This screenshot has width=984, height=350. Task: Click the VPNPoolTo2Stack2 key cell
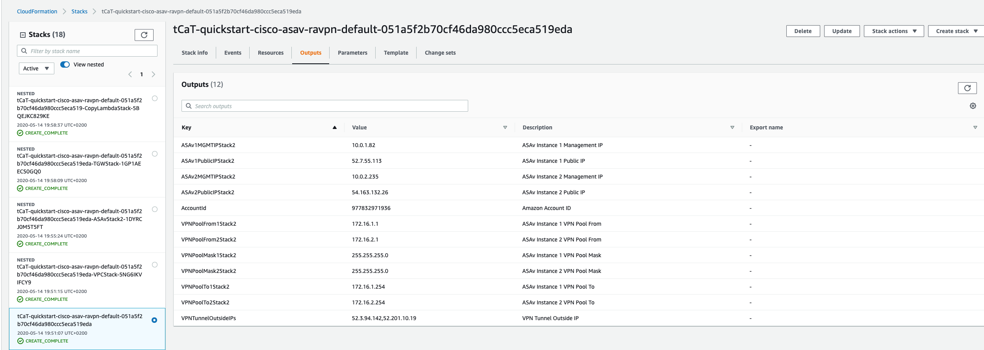pyautogui.click(x=205, y=302)
